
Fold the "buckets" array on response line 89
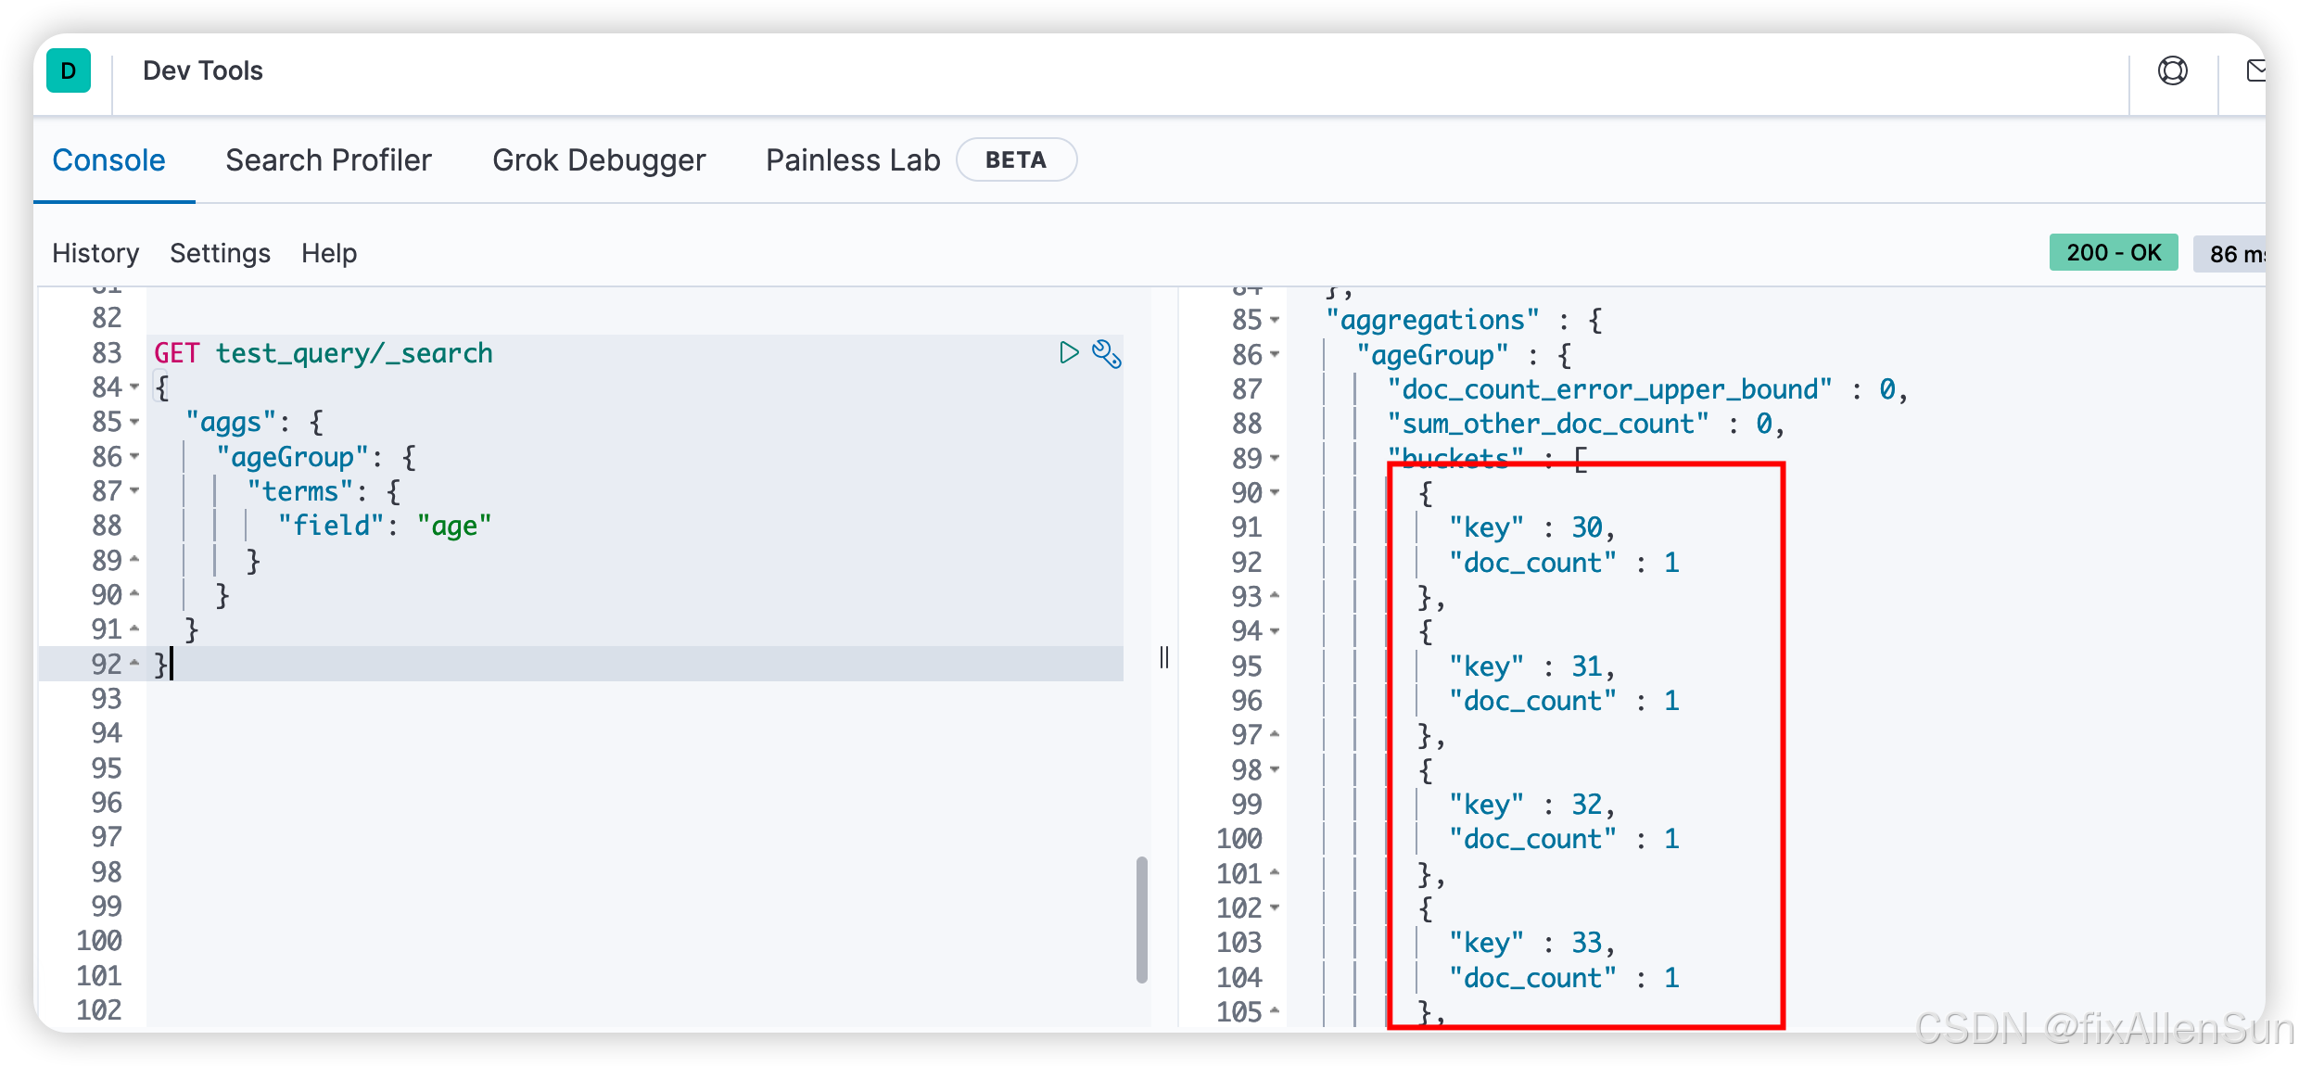coord(1276,458)
